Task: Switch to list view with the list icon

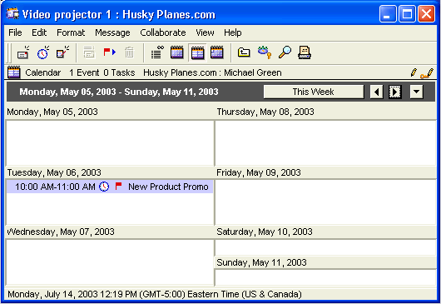Action: [x=157, y=52]
